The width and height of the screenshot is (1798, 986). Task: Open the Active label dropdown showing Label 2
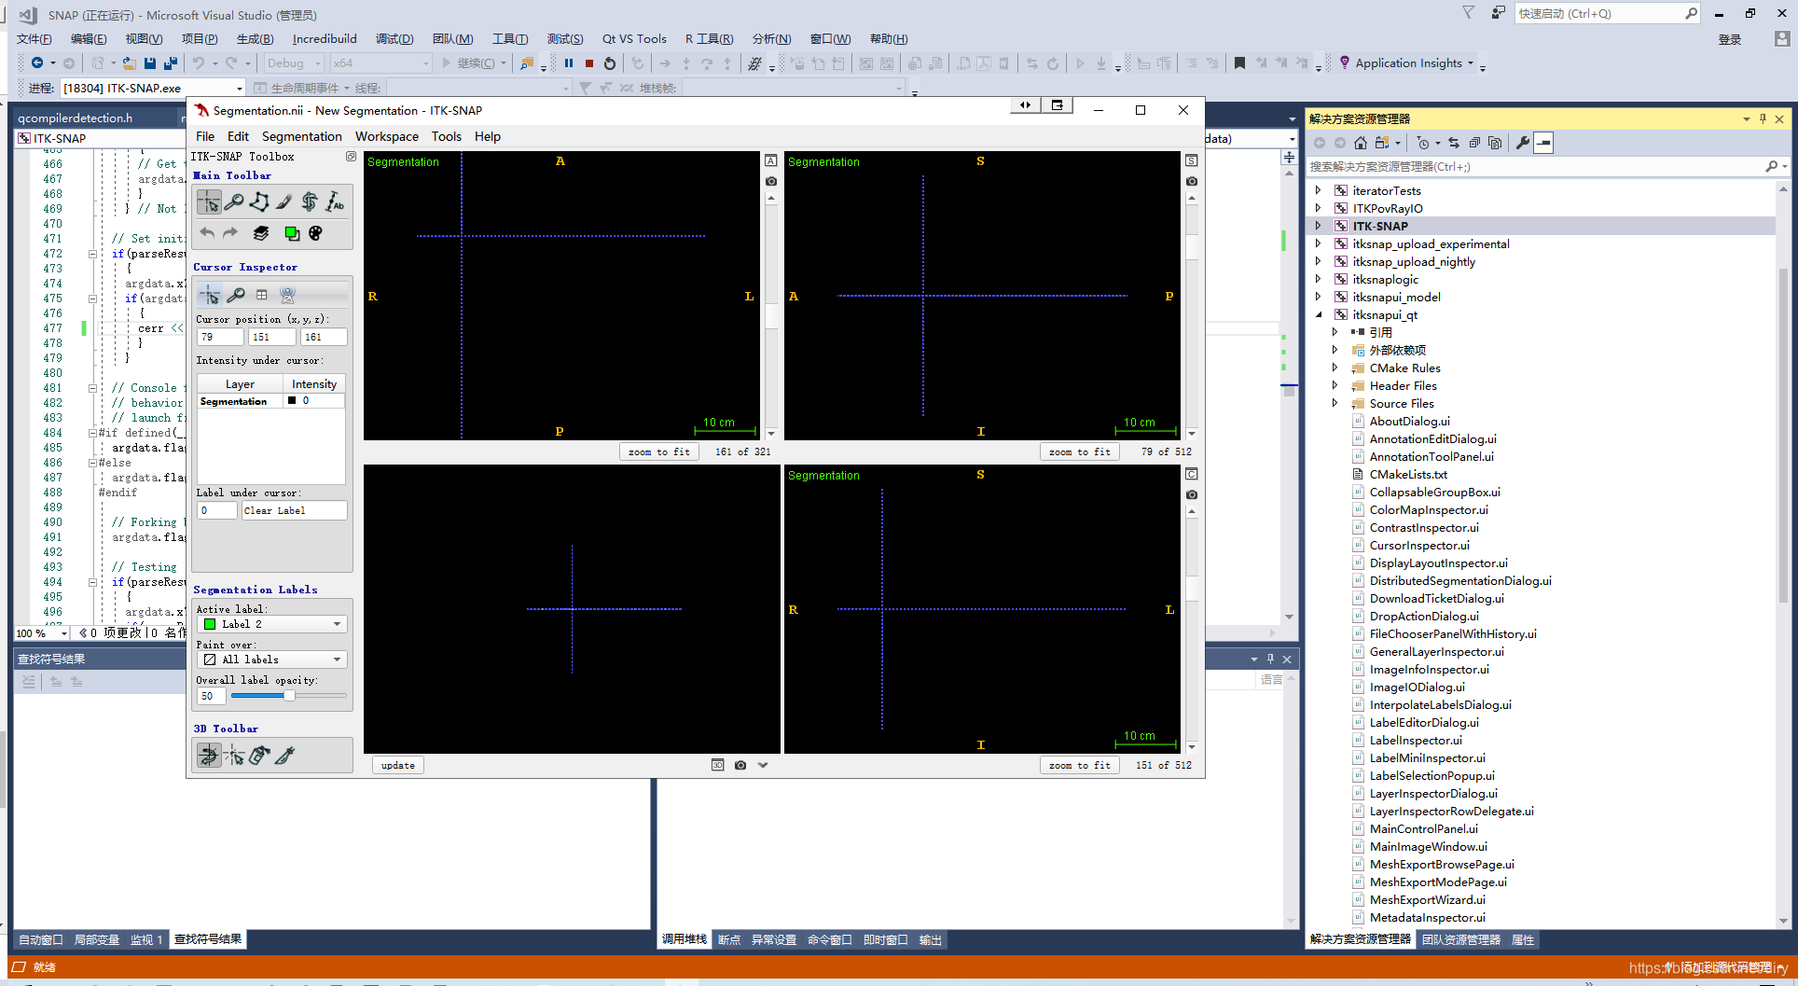[x=271, y=623]
